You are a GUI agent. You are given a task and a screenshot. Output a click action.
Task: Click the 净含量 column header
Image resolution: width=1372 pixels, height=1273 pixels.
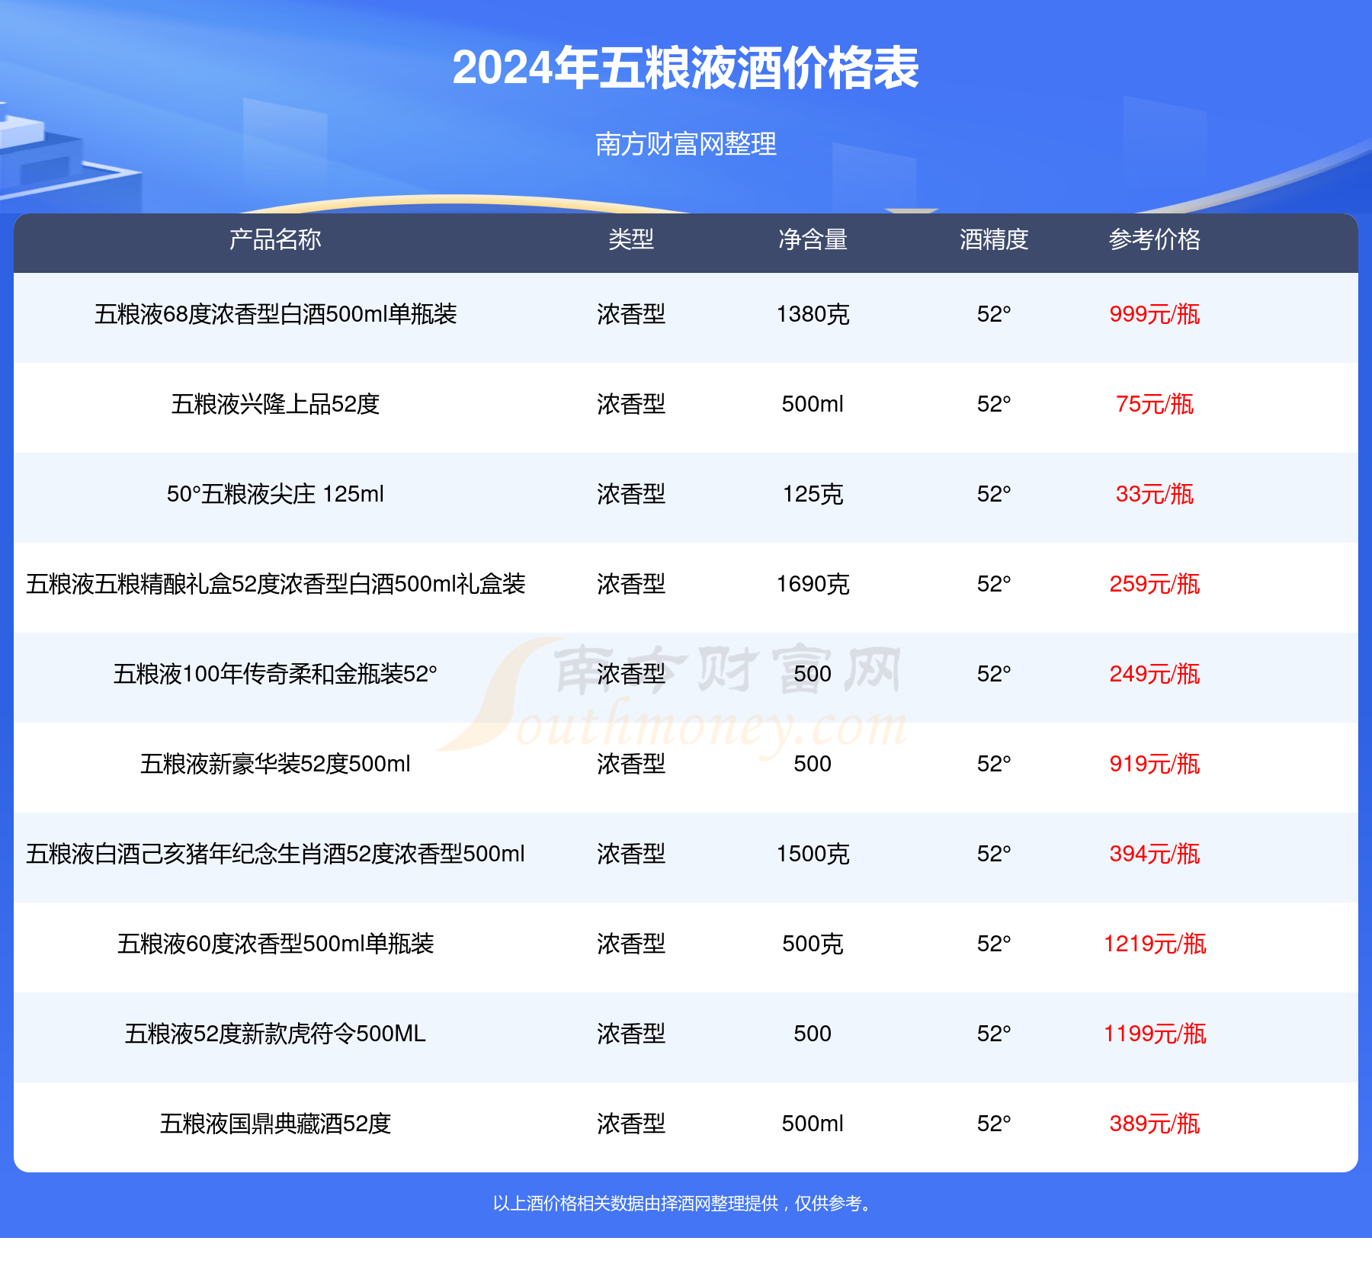813,239
